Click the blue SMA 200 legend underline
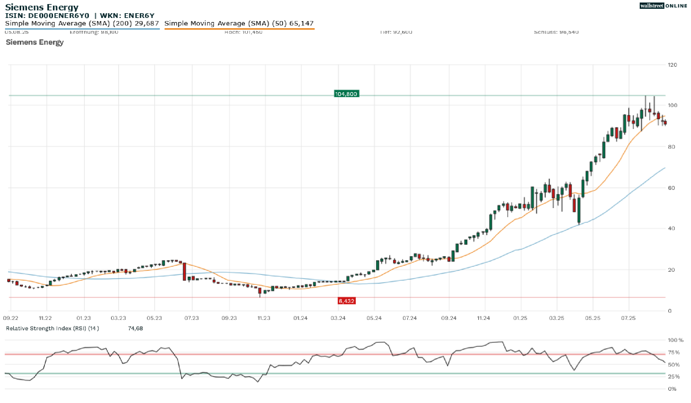The height and width of the screenshot is (403, 691). tap(82, 29)
